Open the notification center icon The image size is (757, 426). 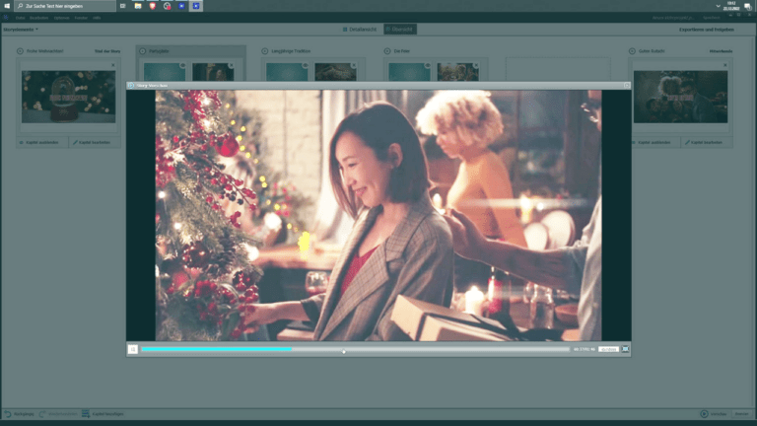[x=748, y=6]
